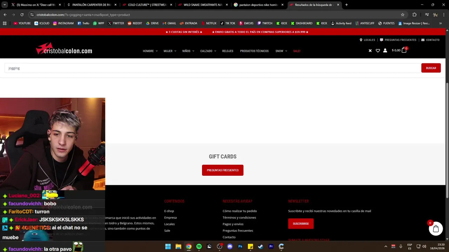Reload the page
The height and width of the screenshot is (252, 449).
coord(22,15)
